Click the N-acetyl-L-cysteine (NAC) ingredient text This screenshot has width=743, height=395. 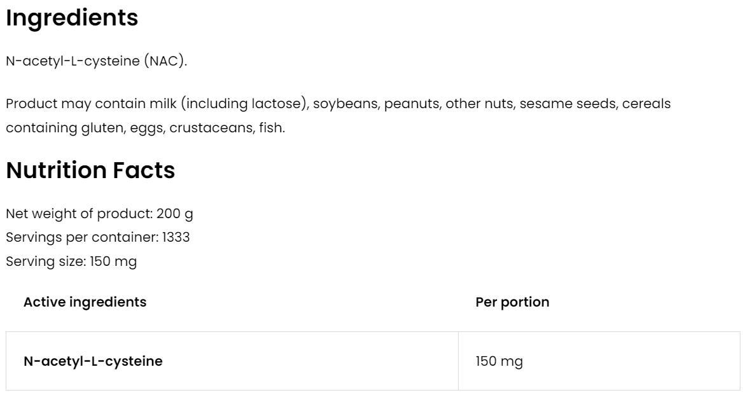point(97,62)
